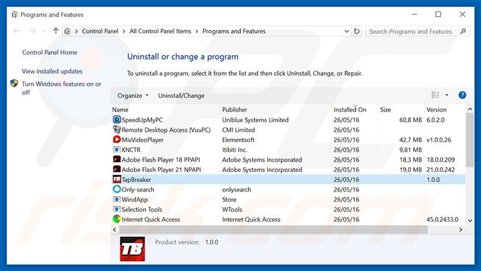Click the SpeedUpMyPC program icon
The image size is (481, 271).
[x=116, y=120]
